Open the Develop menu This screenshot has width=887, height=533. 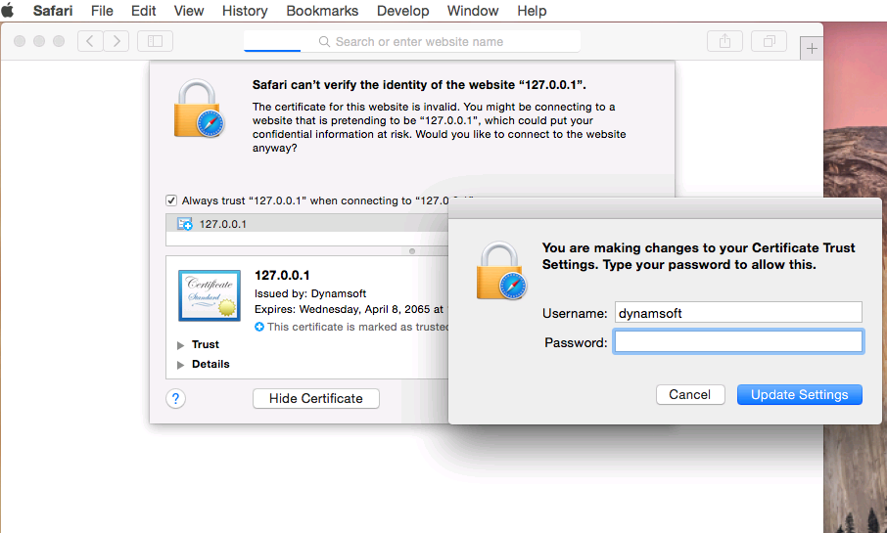pos(402,11)
